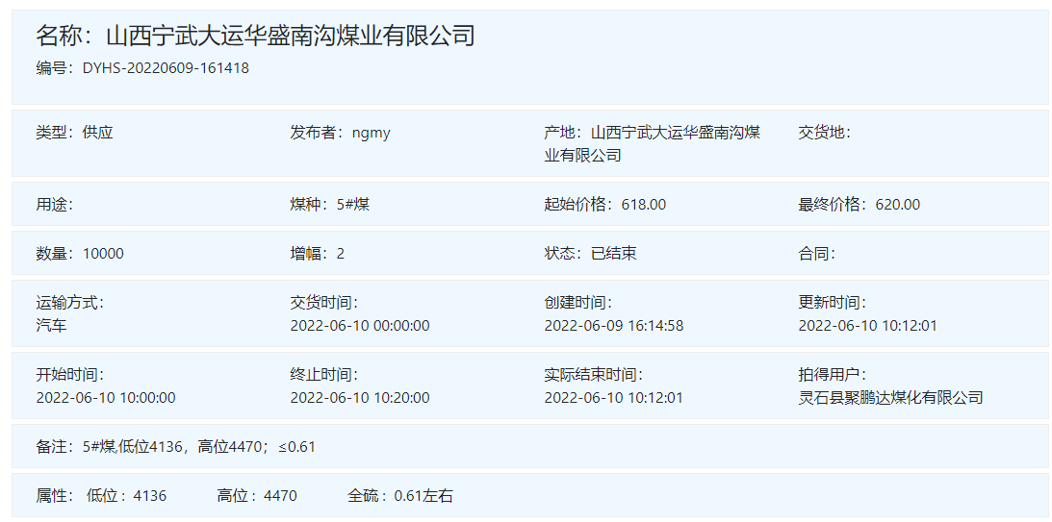1052x522 pixels.
Task: Click the transport method 汽车
Action: [x=52, y=326]
